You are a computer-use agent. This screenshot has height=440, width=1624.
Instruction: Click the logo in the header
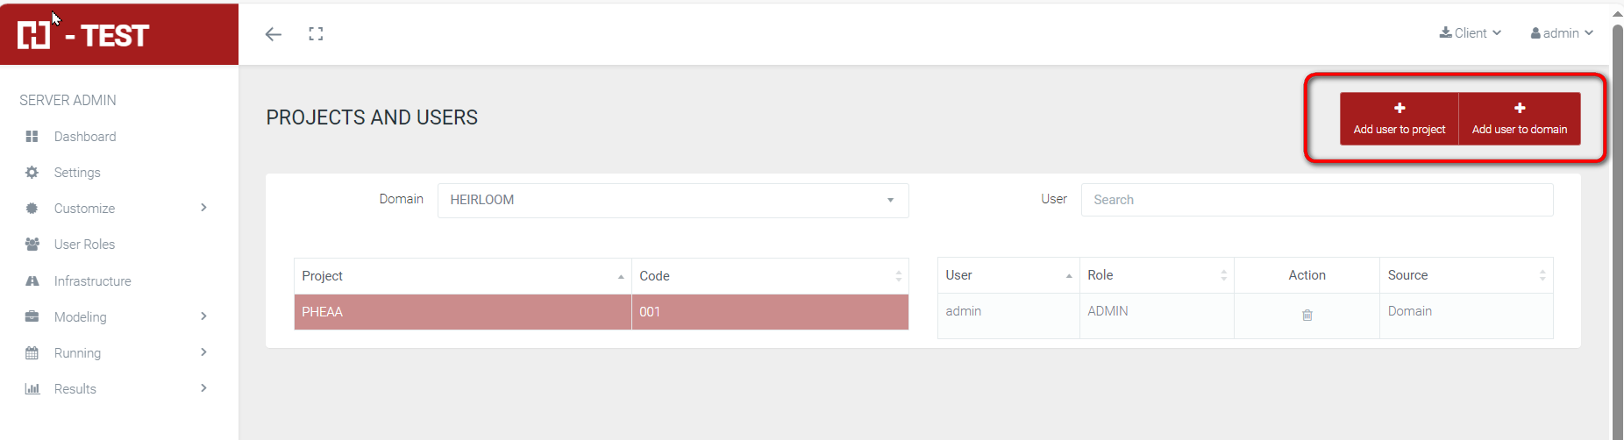click(83, 35)
